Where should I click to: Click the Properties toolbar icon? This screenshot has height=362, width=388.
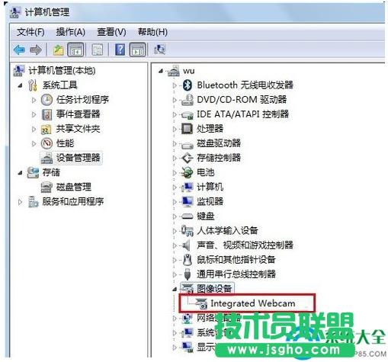[98, 50]
